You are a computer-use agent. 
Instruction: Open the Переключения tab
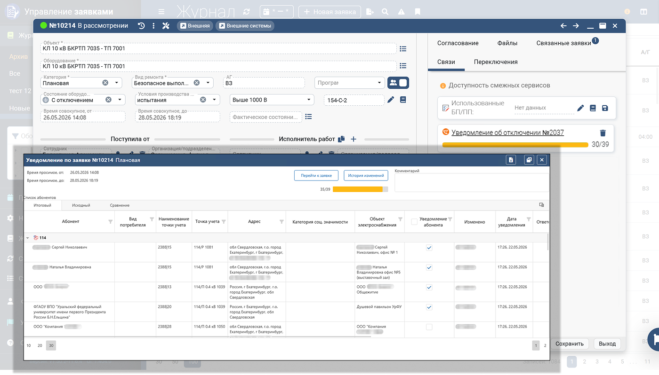tap(496, 62)
